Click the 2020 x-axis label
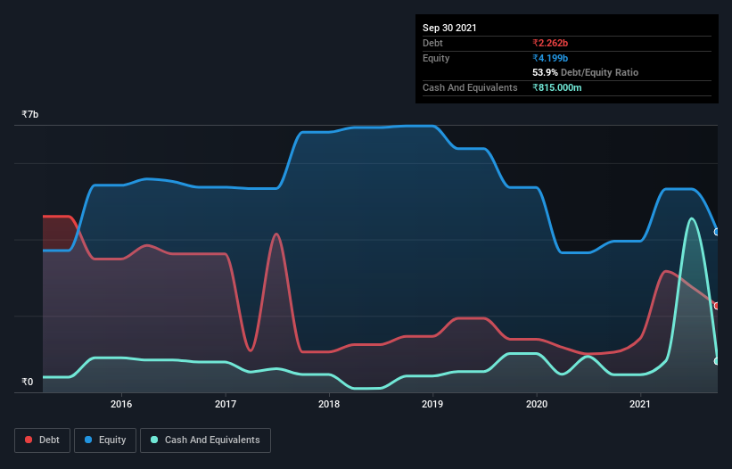 [x=537, y=404]
